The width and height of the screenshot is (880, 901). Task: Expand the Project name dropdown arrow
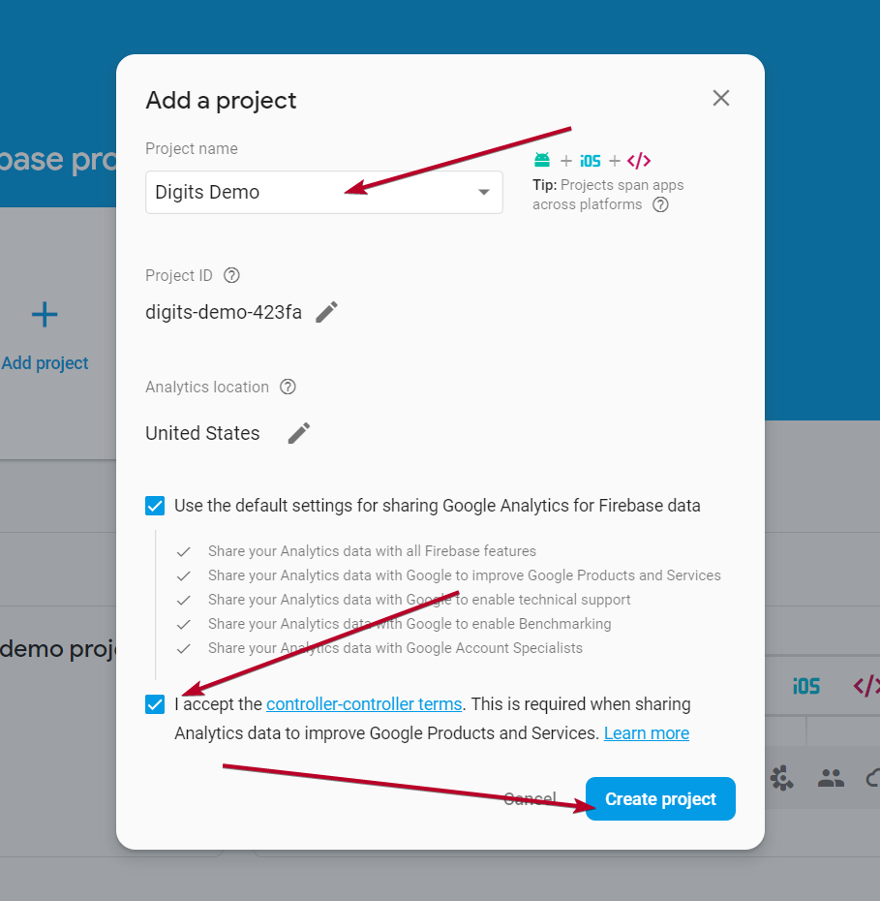(484, 192)
